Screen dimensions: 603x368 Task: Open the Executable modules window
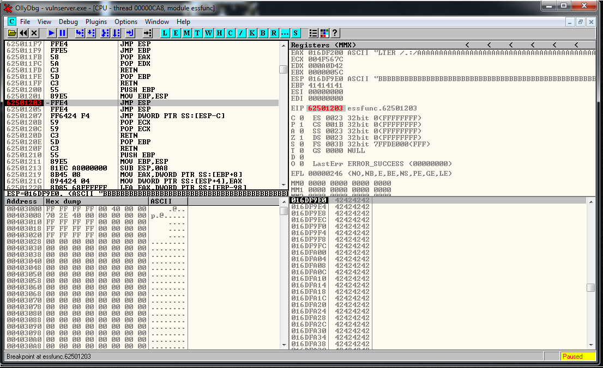(x=176, y=33)
